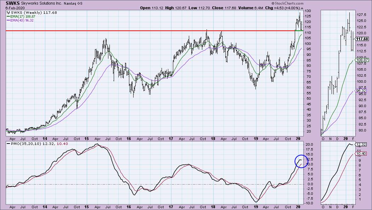Select the SWKS (Weekly) 117.68 legend entry

(x=34, y=12)
